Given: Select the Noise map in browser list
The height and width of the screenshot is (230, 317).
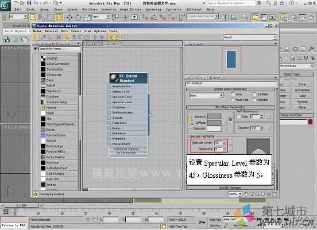Looking at the screenshot, I should click(x=59, y=130).
